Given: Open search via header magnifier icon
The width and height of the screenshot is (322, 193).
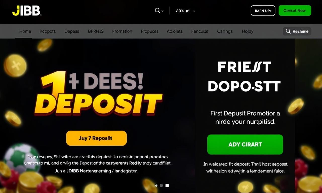Looking at the screenshot, I should (157, 11).
